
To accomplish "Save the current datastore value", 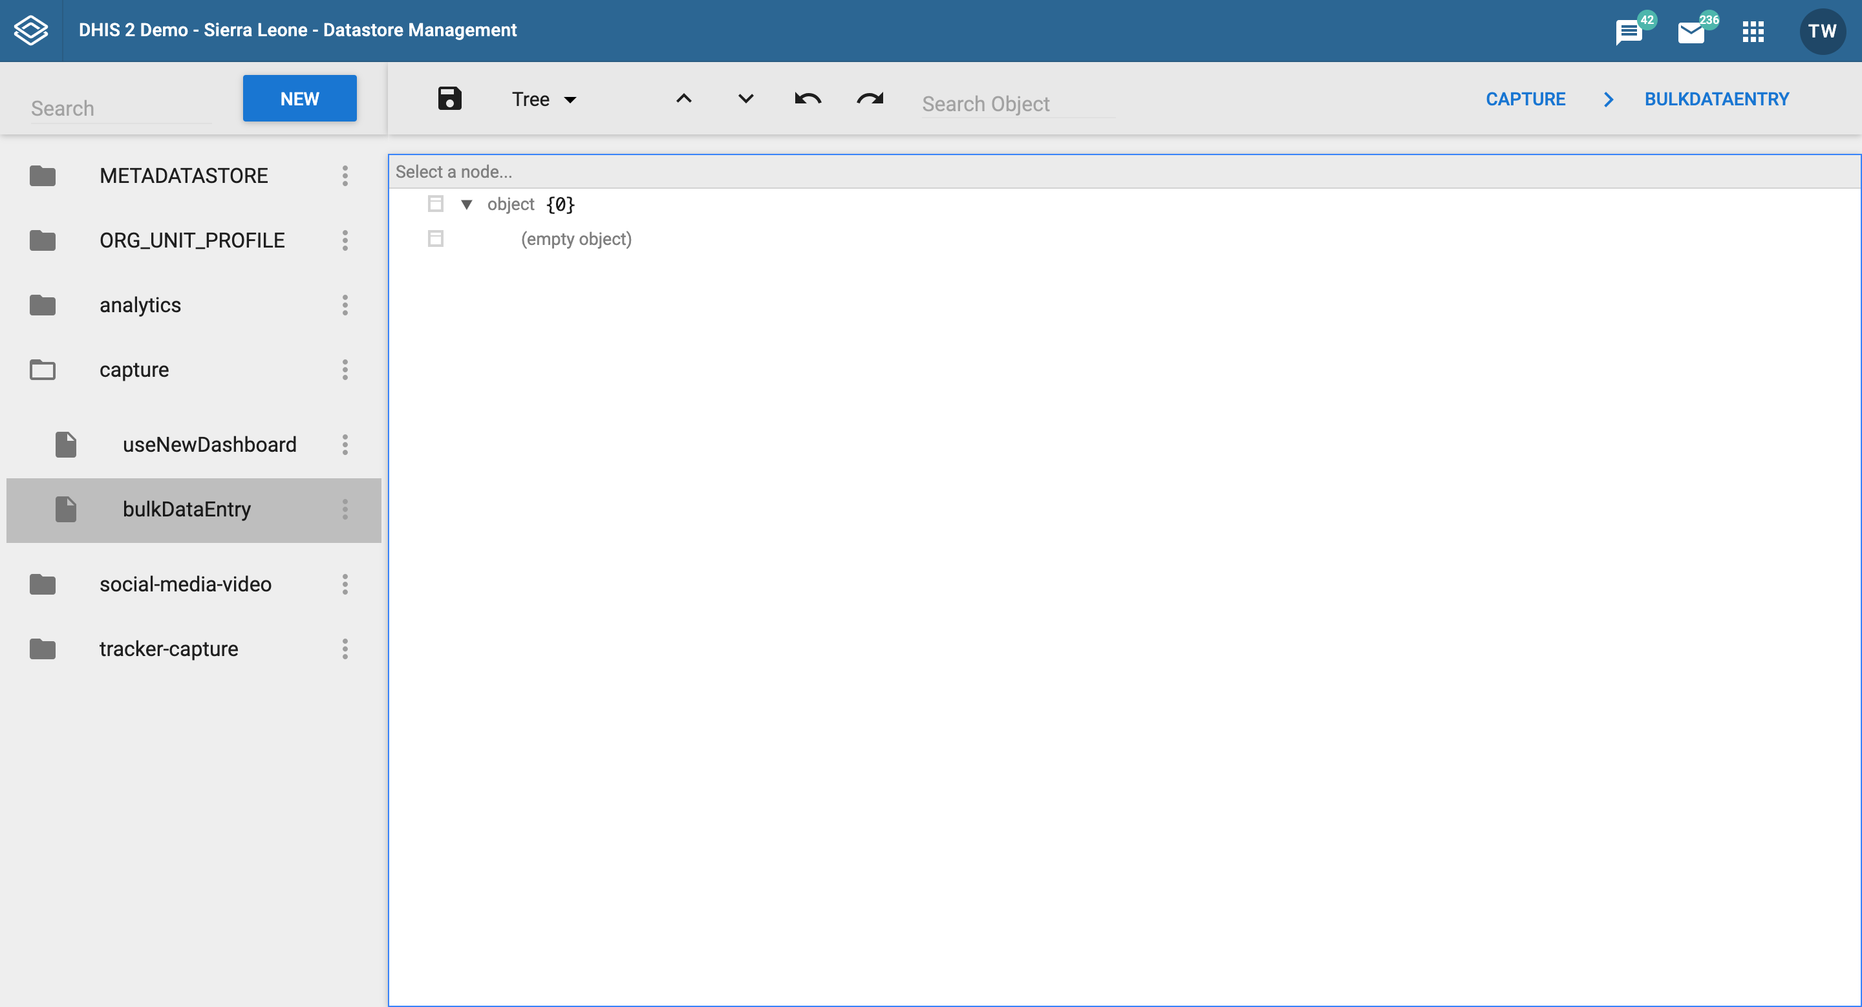I will click(449, 98).
